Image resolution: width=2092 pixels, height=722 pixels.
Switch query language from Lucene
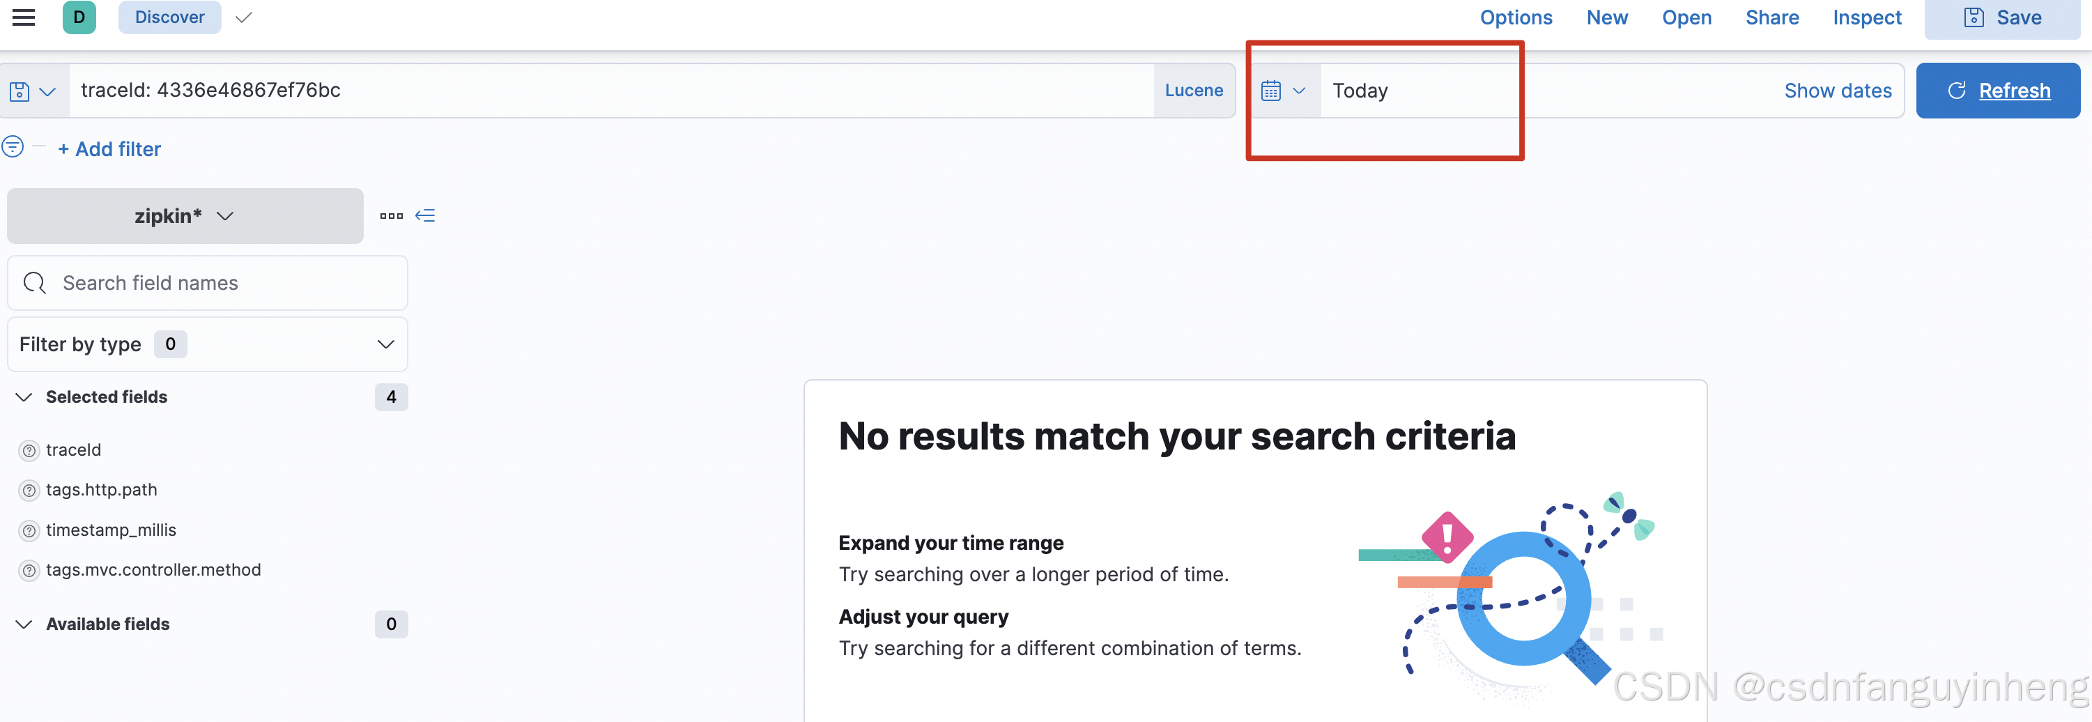click(1194, 91)
